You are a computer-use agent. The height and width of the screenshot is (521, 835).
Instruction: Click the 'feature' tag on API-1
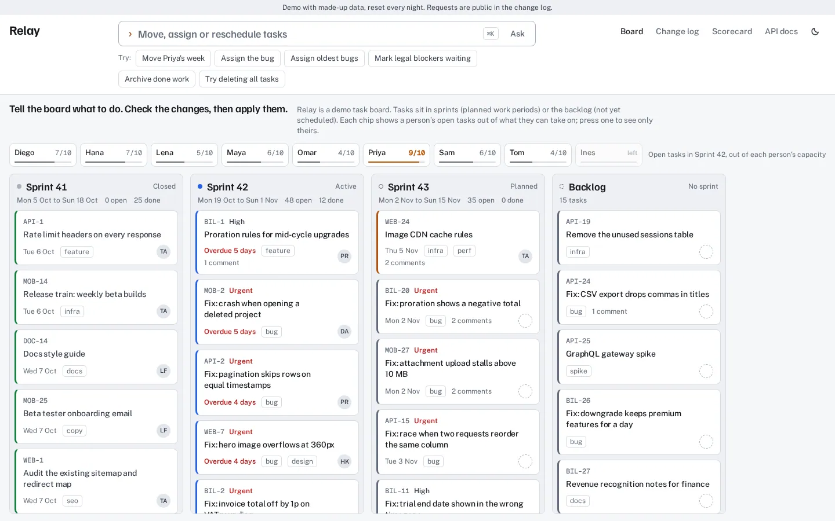[77, 252]
